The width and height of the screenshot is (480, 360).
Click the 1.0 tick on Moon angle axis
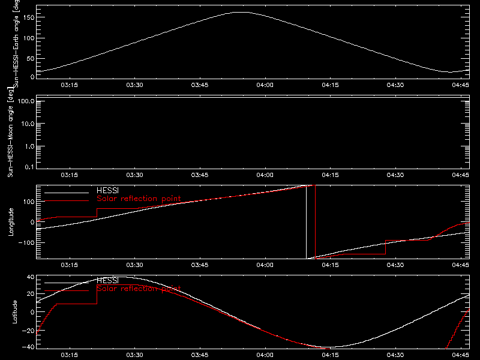tap(29, 146)
